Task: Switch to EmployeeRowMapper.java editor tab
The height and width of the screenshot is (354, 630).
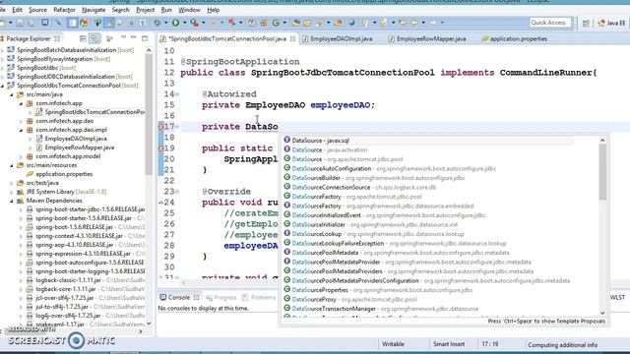Action: pyautogui.click(x=427, y=39)
